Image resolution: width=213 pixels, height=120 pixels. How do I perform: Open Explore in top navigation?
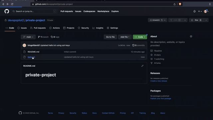115,11
